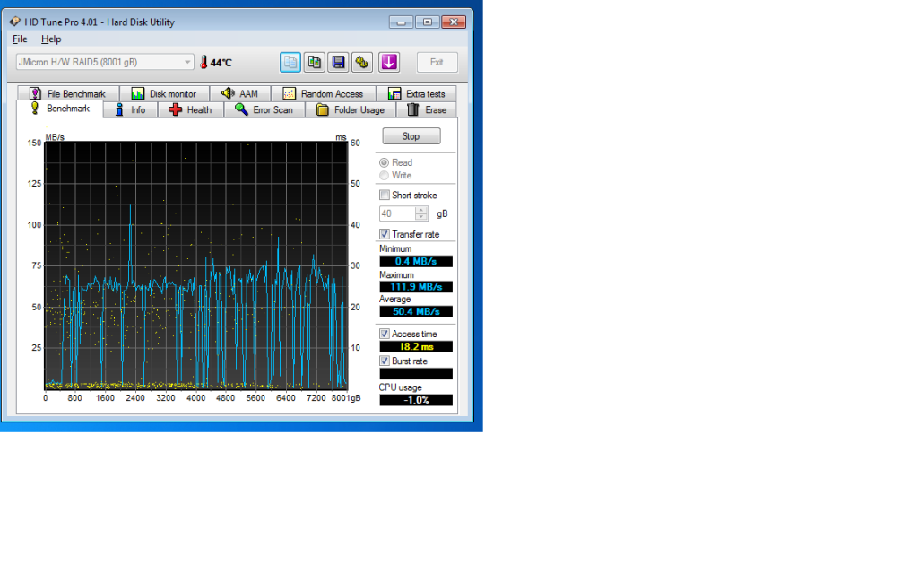Click the -1.0% CPU usage value
This screenshot has height=574, width=918.
point(416,400)
